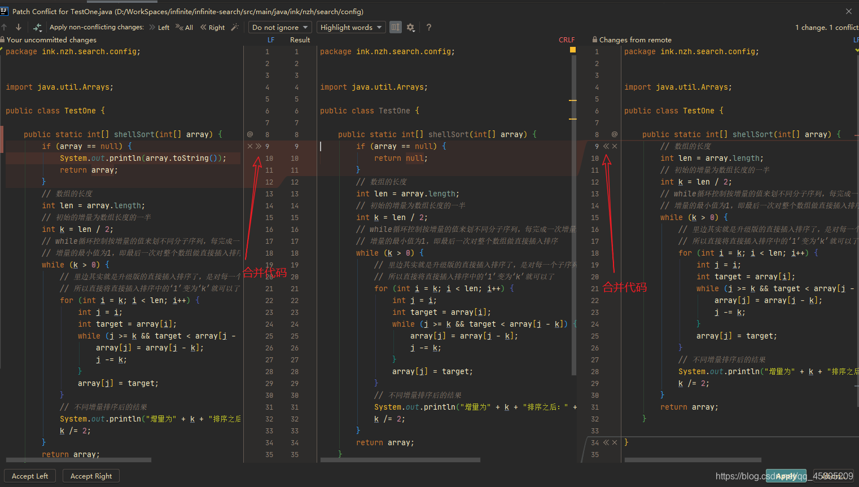Apply non-conflicting changes from Left
Viewport: 859px width, 487px height.
point(159,27)
